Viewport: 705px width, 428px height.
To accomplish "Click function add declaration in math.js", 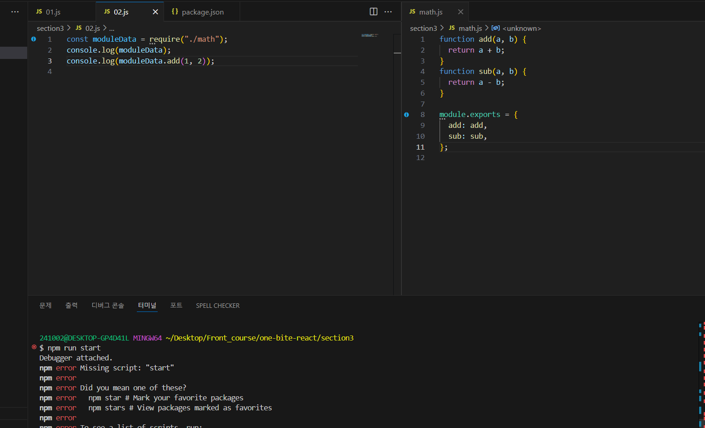I will click(x=483, y=39).
